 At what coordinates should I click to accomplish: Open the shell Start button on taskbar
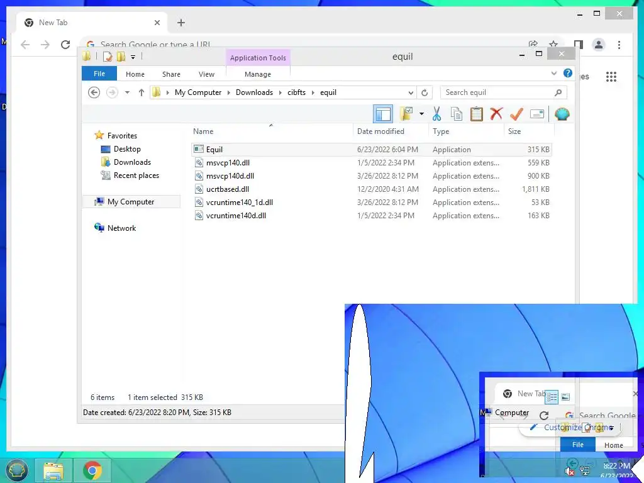16,470
